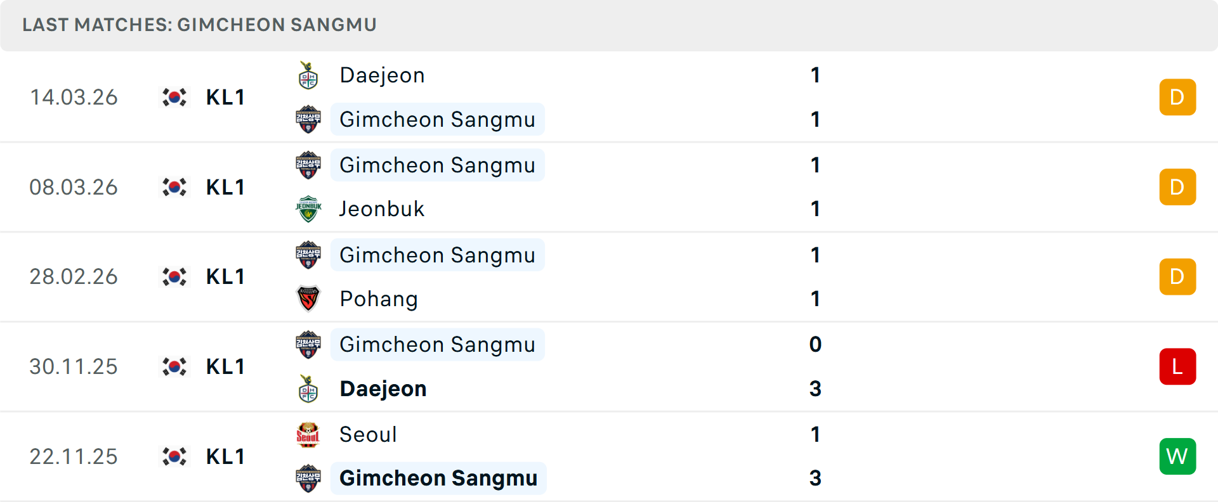Click the red L badge for the Daejeon loss

click(x=1177, y=366)
